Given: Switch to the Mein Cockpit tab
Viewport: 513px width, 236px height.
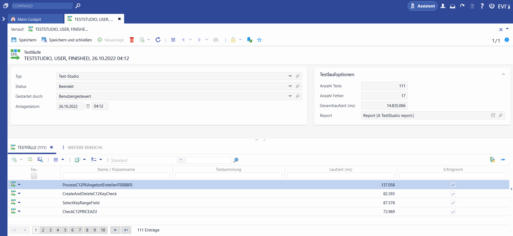Looking at the screenshot, I should coord(29,19).
